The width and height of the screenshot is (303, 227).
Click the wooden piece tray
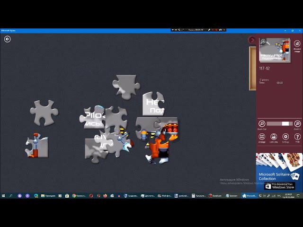(252, 68)
